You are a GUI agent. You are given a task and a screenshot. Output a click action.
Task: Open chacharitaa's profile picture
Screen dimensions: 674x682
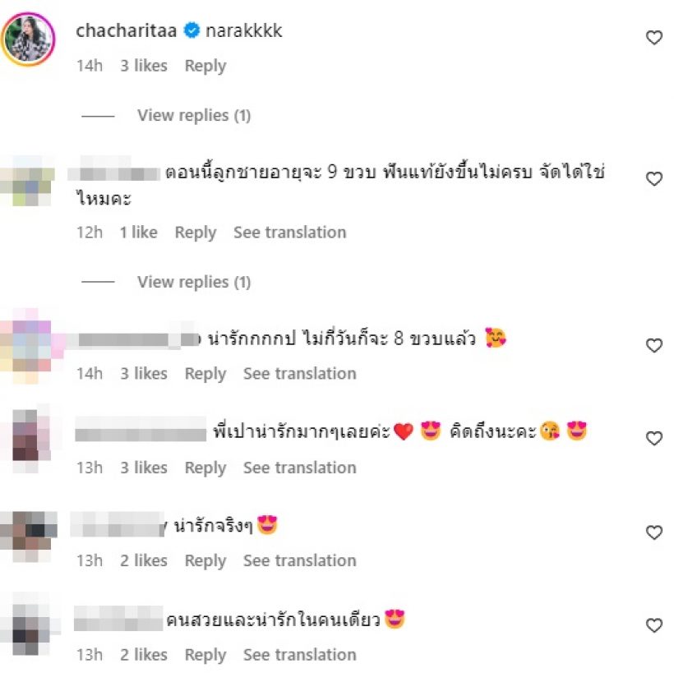28,39
